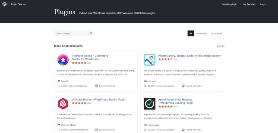The image size is (278, 133).
Task: Click Appointment Booking review count (507)
Action: coord(176,107)
